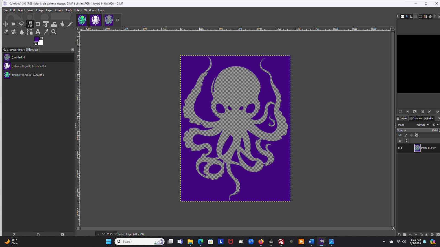Select octopus-8576823_1920.xcf-1 in Images list

[x=28, y=75]
